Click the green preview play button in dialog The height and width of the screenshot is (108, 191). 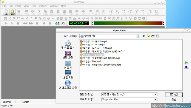tap(186, 62)
